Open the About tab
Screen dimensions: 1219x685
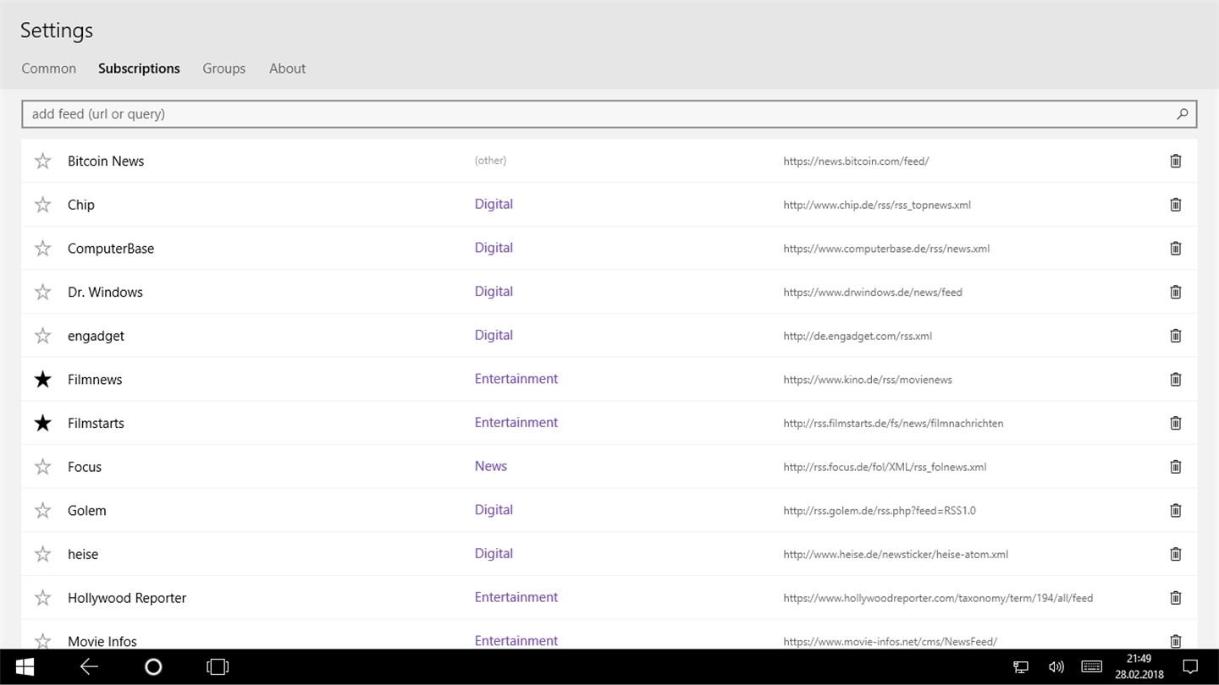coord(287,68)
